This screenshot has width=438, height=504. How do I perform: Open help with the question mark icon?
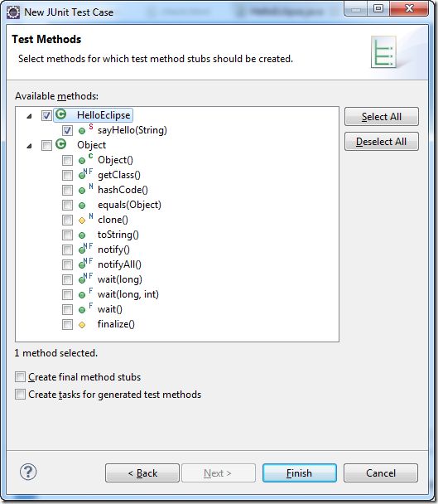coord(28,472)
